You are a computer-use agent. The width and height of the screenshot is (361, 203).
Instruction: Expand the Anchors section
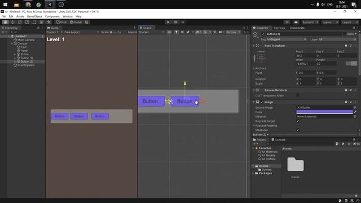(254, 68)
